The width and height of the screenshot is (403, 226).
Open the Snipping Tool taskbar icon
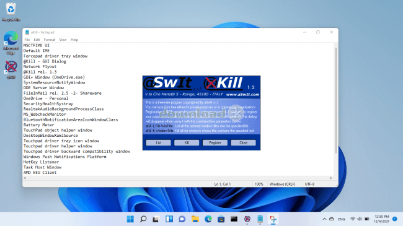point(273,219)
